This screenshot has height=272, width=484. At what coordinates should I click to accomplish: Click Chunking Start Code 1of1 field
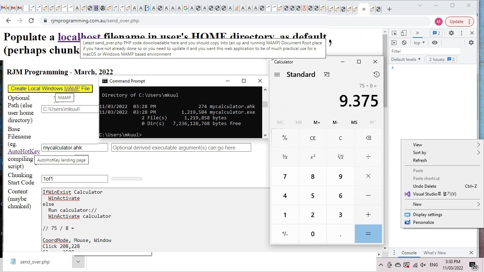[74, 179]
